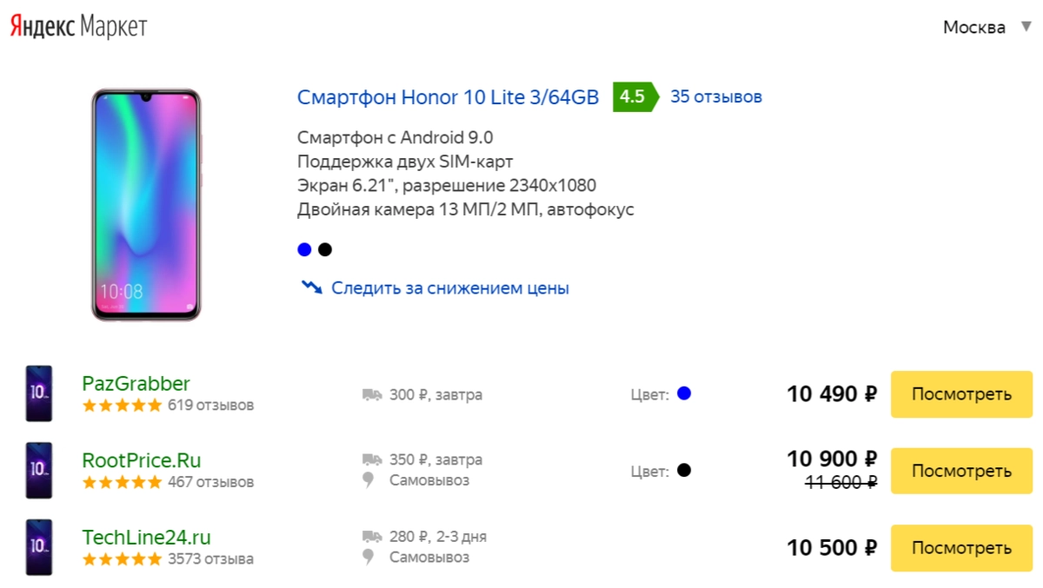The height and width of the screenshot is (588, 1043).
Task: Click the green 4.5 rating badge
Action: coord(633,96)
